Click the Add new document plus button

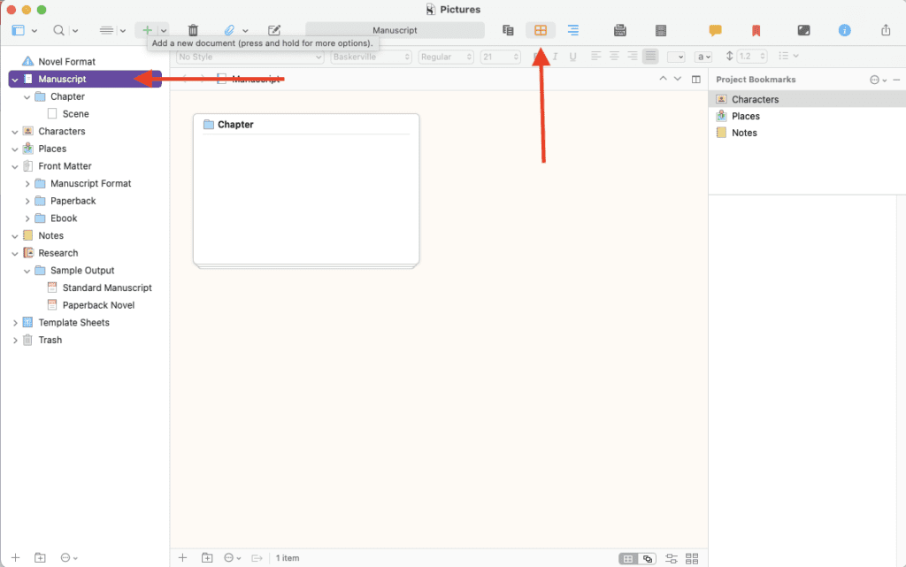pyautogui.click(x=147, y=30)
